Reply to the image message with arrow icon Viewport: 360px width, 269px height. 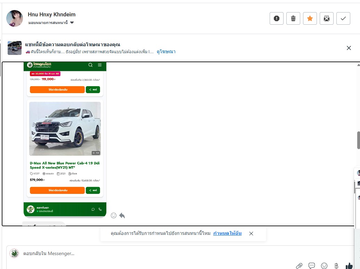122,215
